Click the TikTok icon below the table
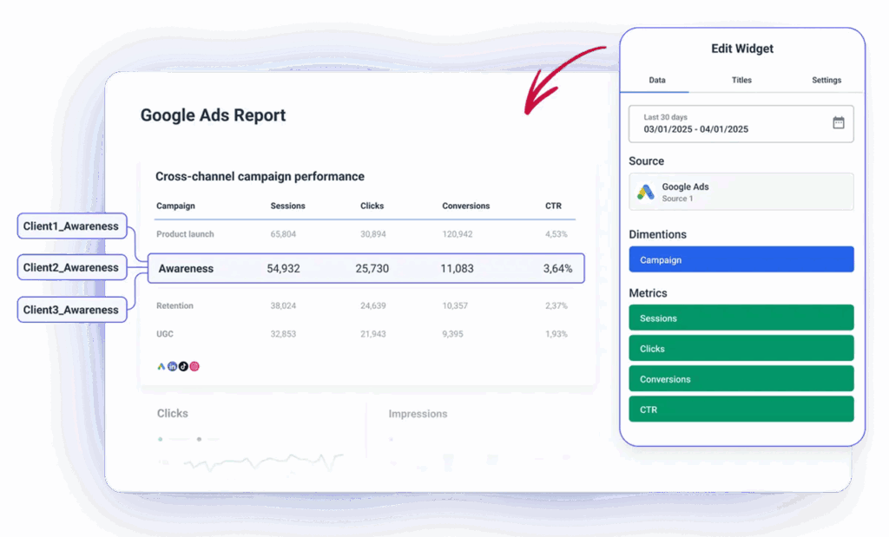This screenshot has height=537, width=889. pos(183,367)
